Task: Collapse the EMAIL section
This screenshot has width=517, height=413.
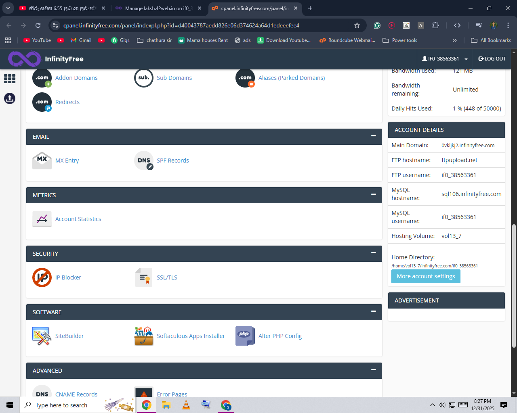Action: pyautogui.click(x=374, y=136)
